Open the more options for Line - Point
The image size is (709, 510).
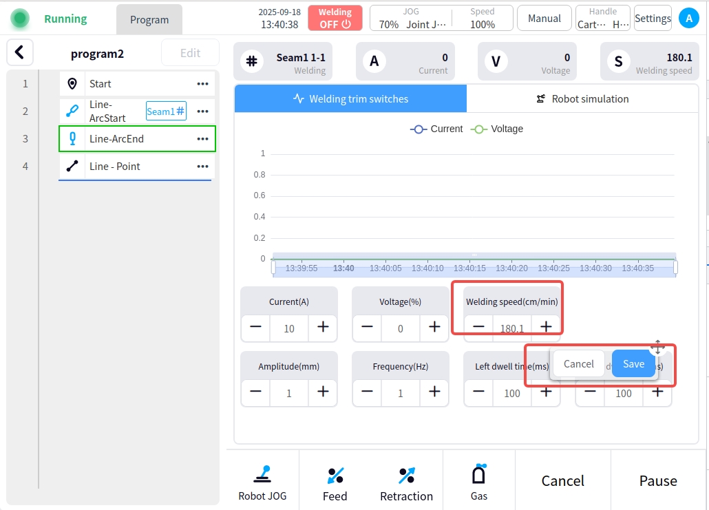[x=202, y=167]
